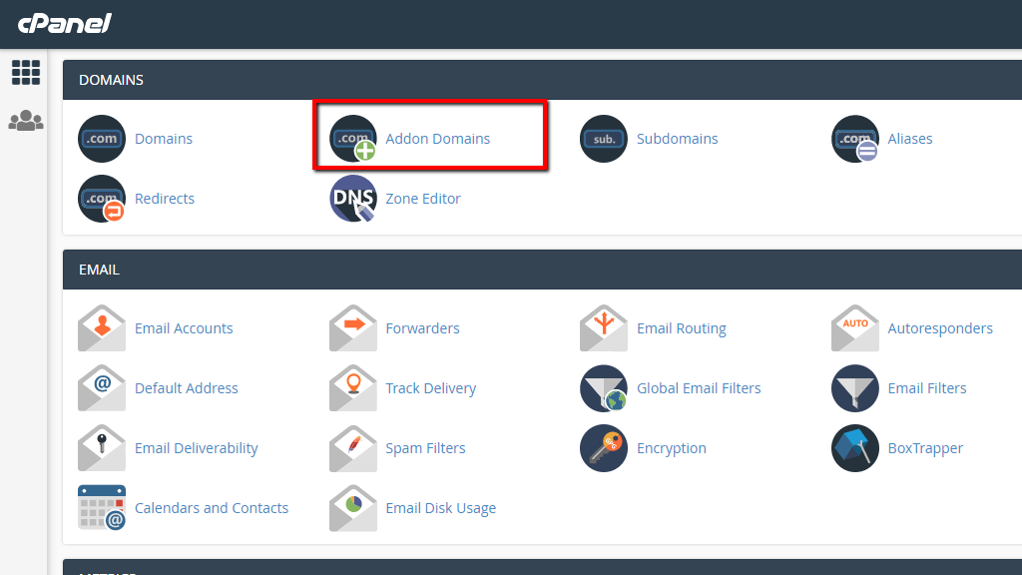This screenshot has width=1022, height=575.
Task: Click the Spam Filters feather icon
Action: click(x=353, y=448)
